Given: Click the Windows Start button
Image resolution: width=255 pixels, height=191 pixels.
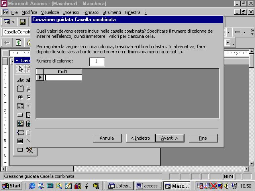Looking at the screenshot, I should pos(12,186).
